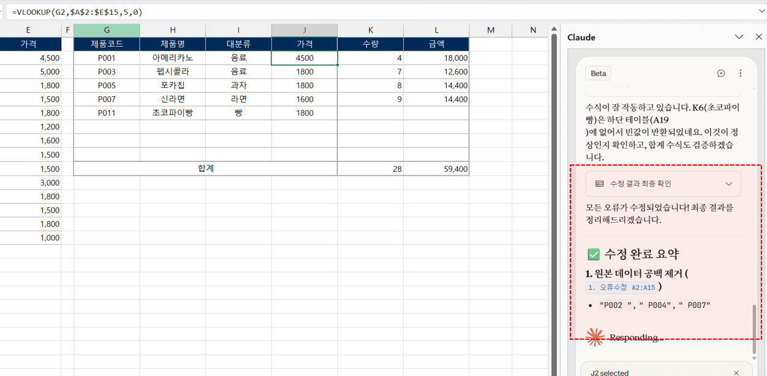Viewport: 767px width, 376px height.
Task: Expand the formula bar with right-edge chevron
Action: [x=761, y=11]
